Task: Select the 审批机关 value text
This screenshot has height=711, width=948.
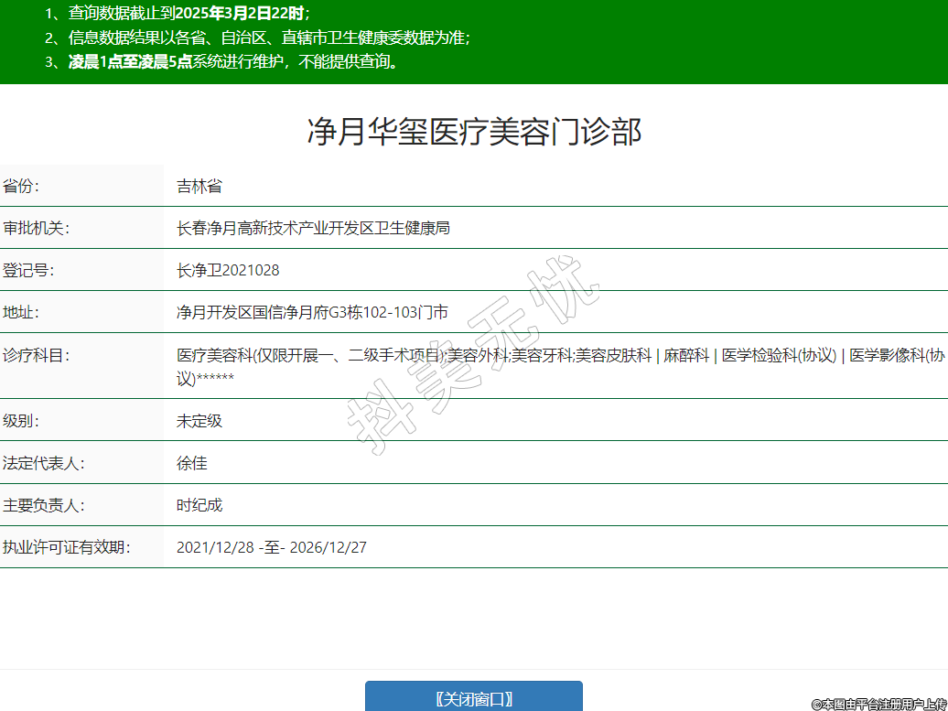Action: click(x=313, y=229)
